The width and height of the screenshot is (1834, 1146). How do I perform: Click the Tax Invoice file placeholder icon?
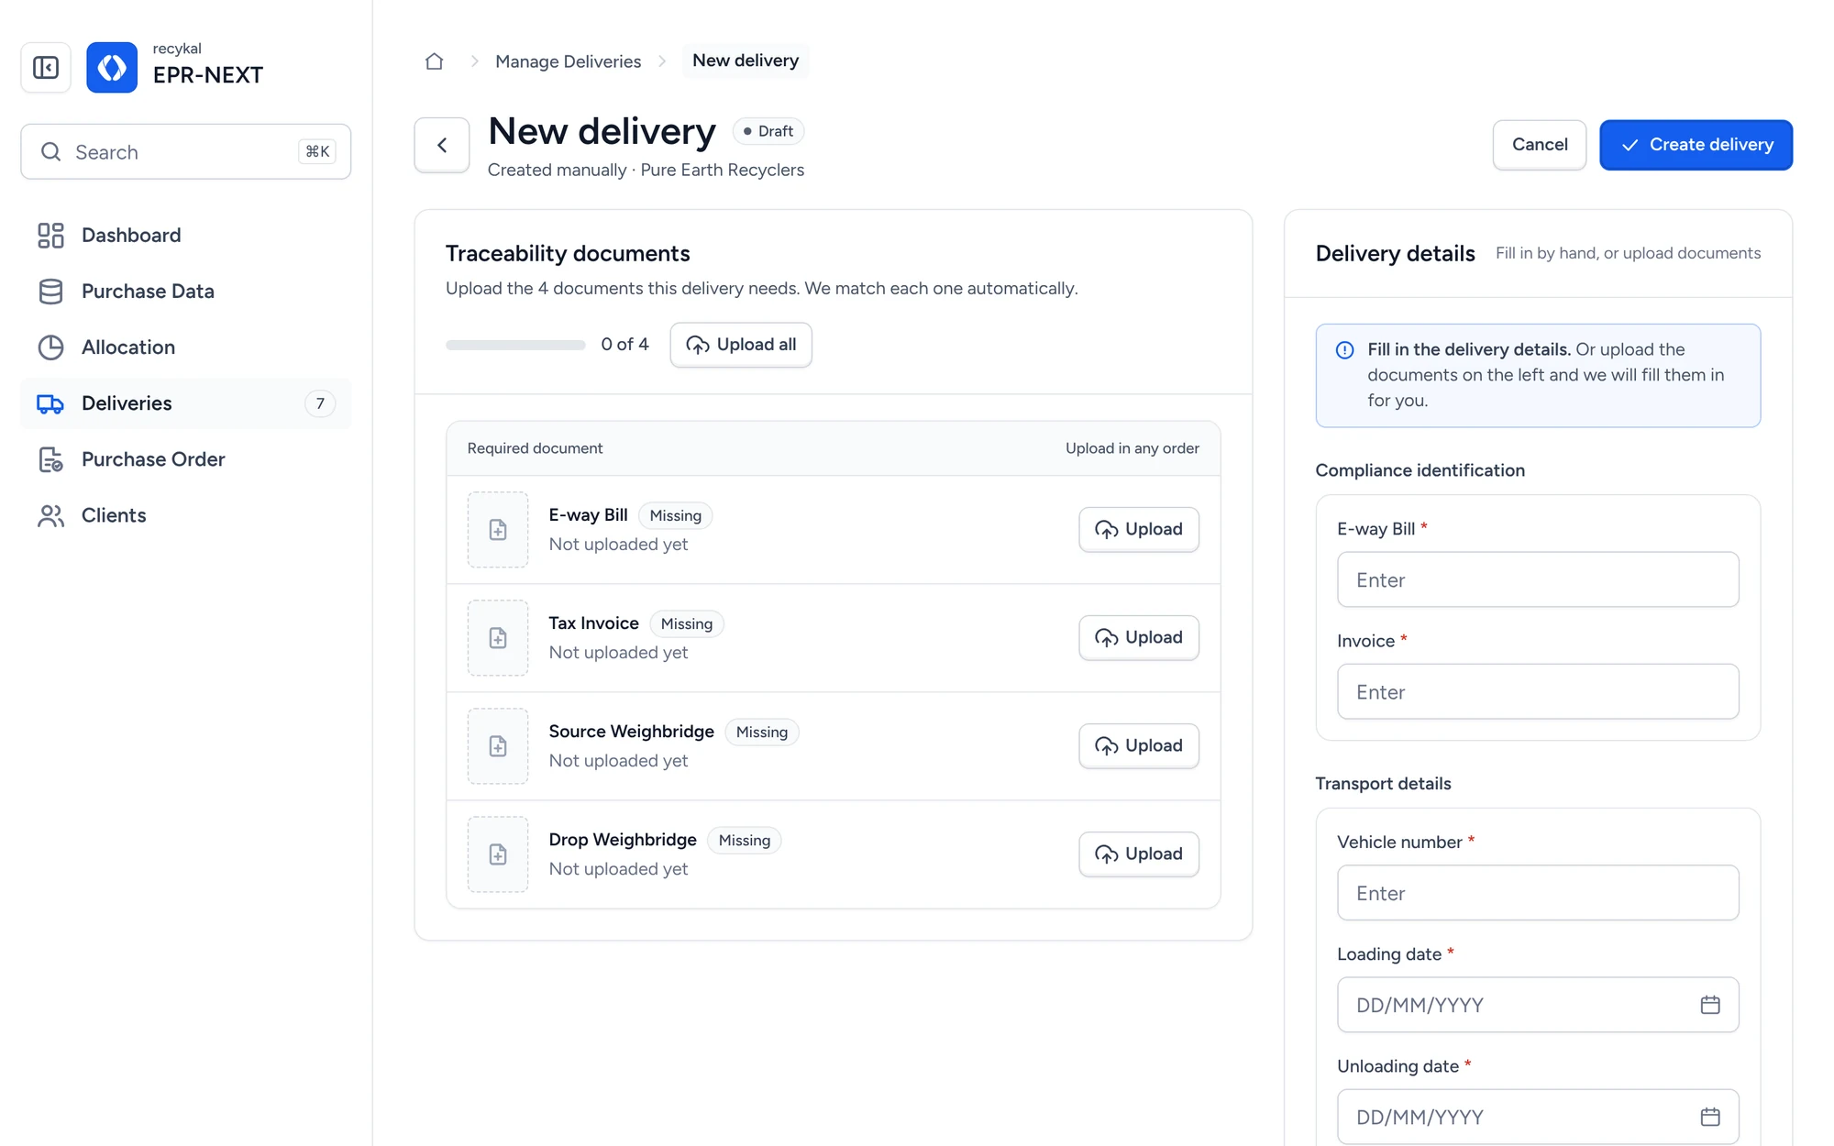498,638
